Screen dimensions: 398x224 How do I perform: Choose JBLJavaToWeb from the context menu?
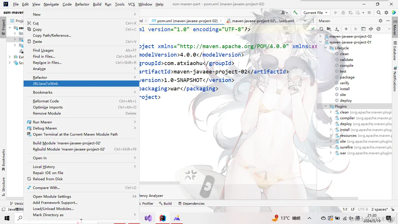pos(82,84)
